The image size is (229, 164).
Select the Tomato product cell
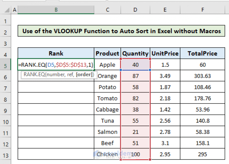click(x=107, y=98)
